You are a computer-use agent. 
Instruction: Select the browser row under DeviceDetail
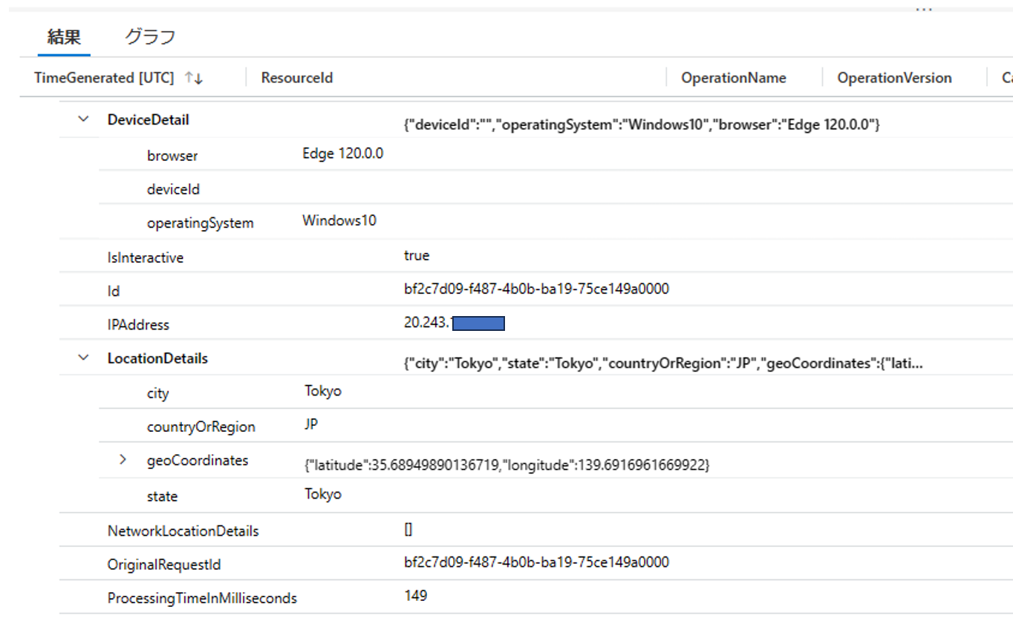pyautogui.click(x=172, y=156)
